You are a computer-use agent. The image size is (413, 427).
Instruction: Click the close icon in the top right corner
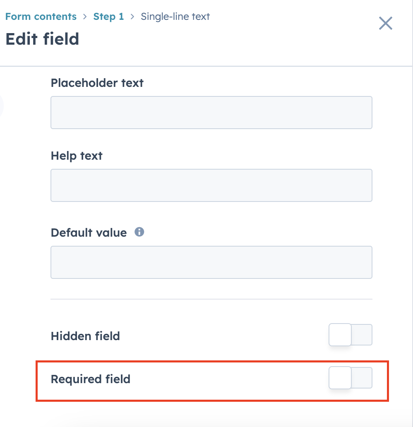point(385,24)
